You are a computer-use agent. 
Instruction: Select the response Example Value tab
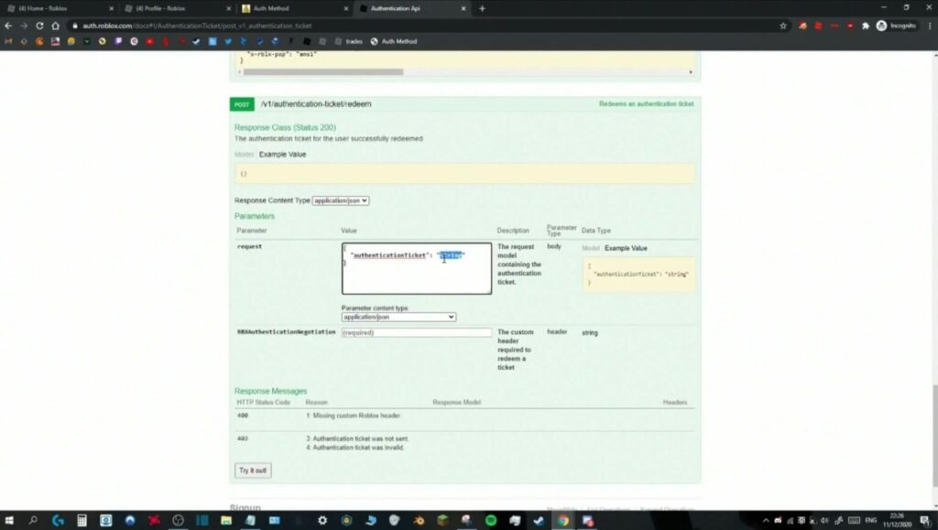coord(282,154)
